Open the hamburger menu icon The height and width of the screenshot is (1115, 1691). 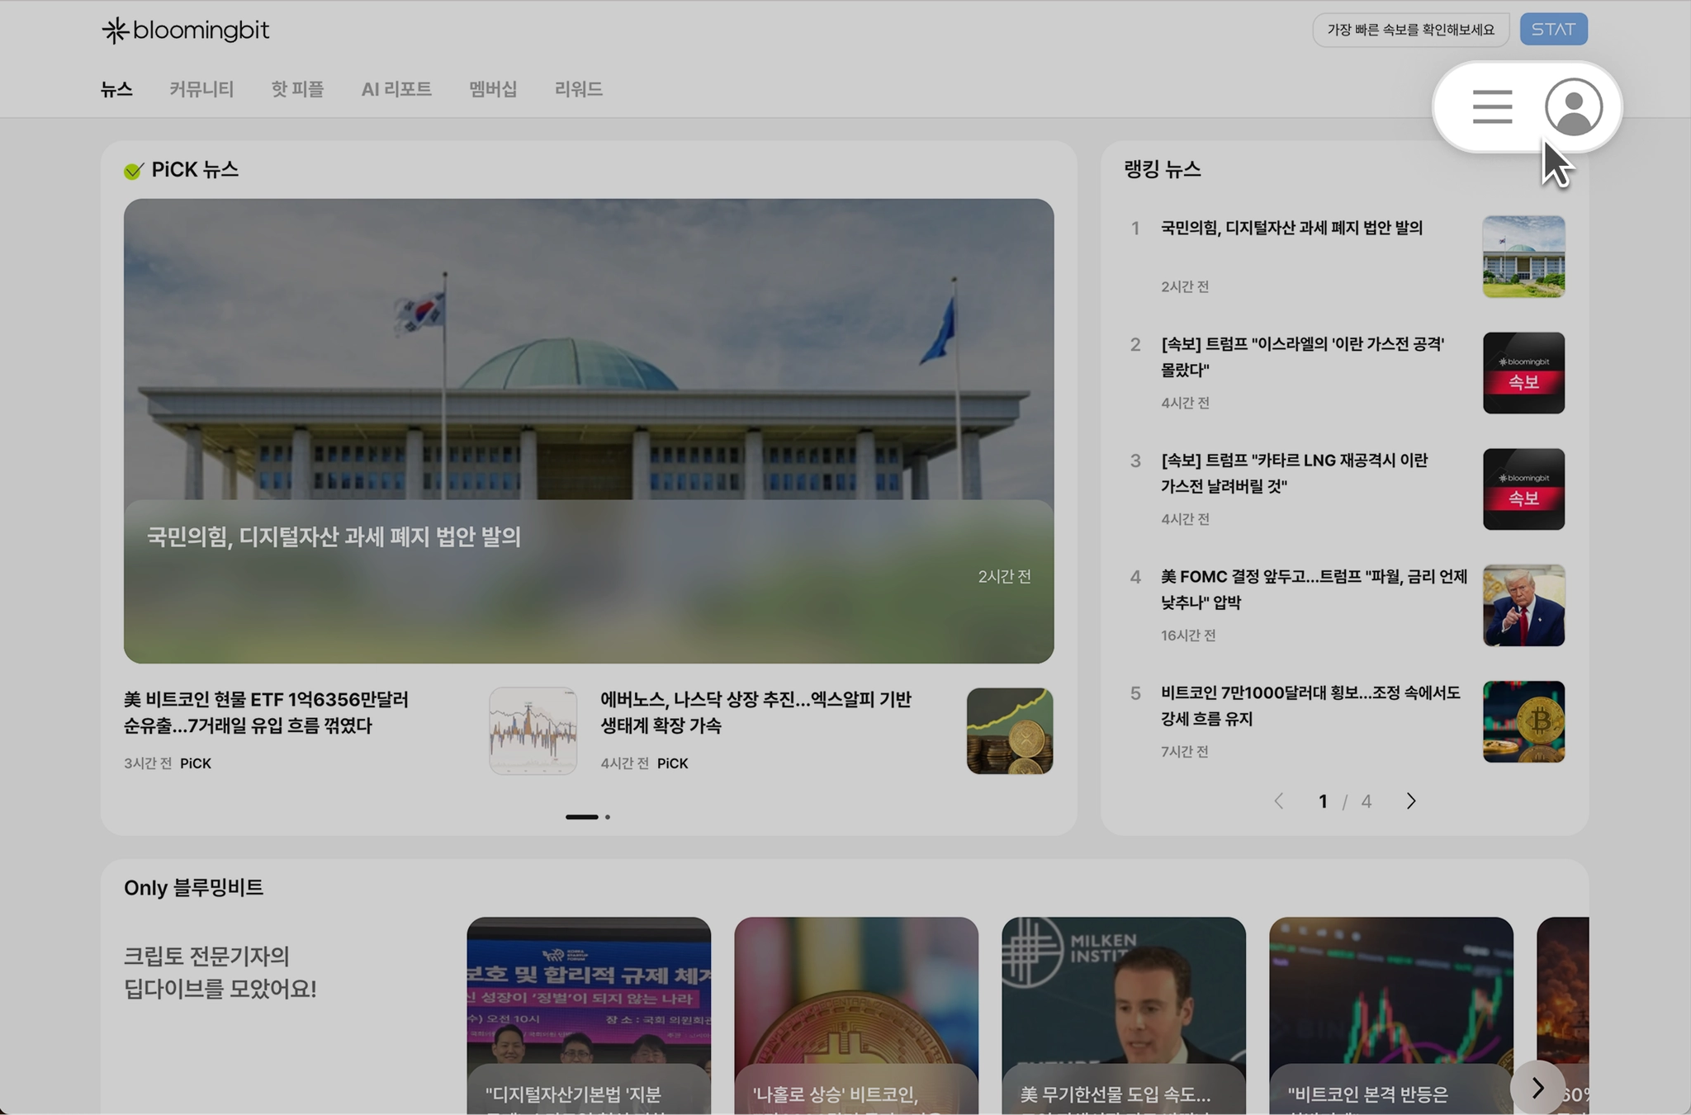[x=1492, y=106]
